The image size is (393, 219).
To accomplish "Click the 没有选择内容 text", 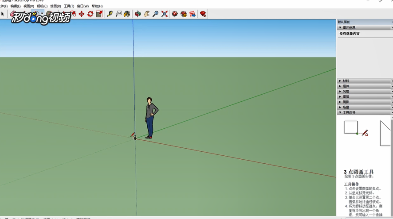I will [x=350, y=34].
